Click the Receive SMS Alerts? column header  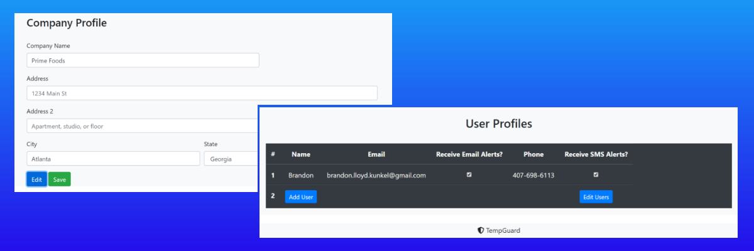(x=596, y=154)
